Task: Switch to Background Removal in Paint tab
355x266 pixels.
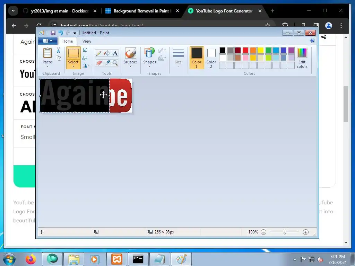Action: point(142,11)
